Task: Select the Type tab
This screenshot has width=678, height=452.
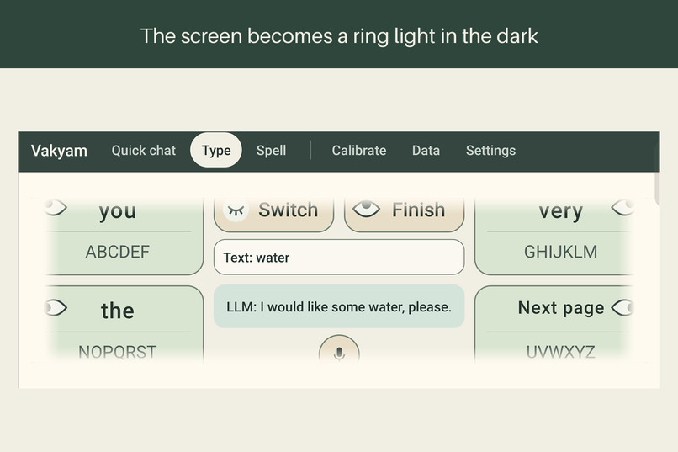Action: (216, 150)
